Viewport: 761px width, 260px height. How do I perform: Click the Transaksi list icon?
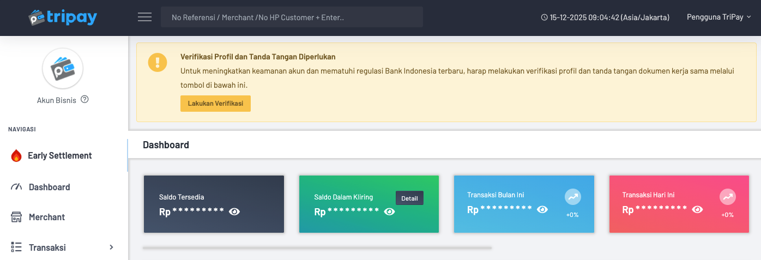coord(16,247)
